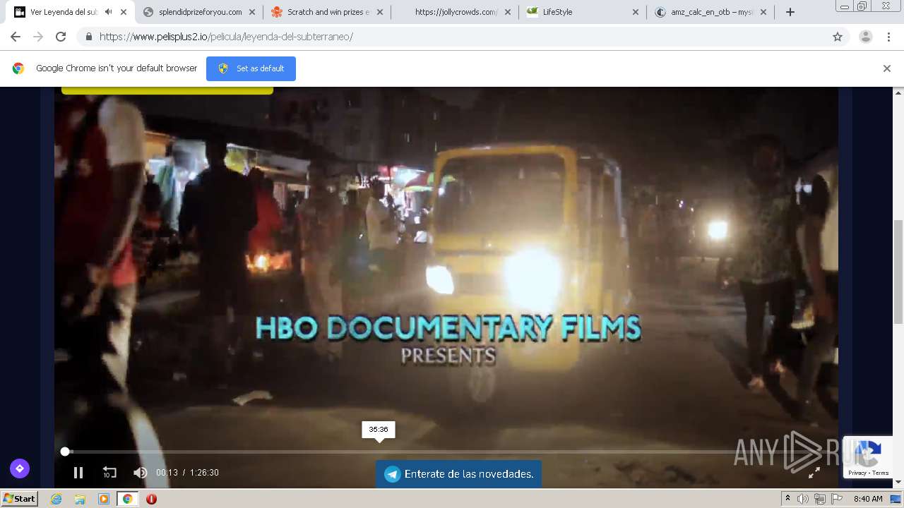
Task: Open the system volume tray icon
Action: coord(803,499)
